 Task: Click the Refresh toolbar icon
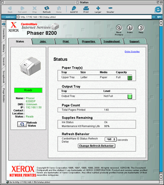47,9
